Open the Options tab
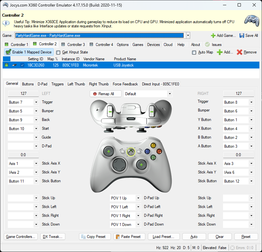 pos(123,45)
